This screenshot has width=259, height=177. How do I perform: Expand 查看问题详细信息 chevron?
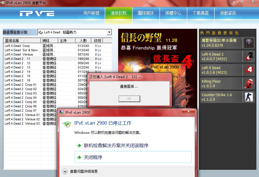tap(65, 172)
